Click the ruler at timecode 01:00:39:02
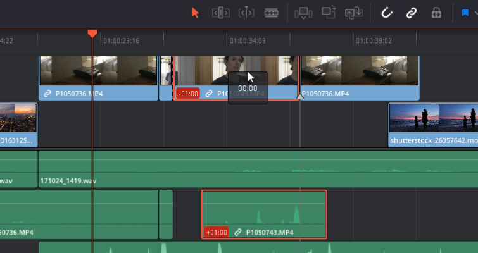 click(x=374, y=41)
